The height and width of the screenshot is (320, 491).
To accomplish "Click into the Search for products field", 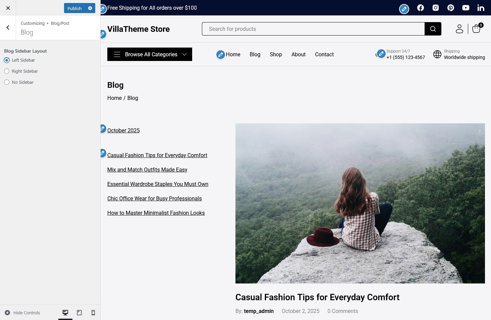I will click(313, 29).
